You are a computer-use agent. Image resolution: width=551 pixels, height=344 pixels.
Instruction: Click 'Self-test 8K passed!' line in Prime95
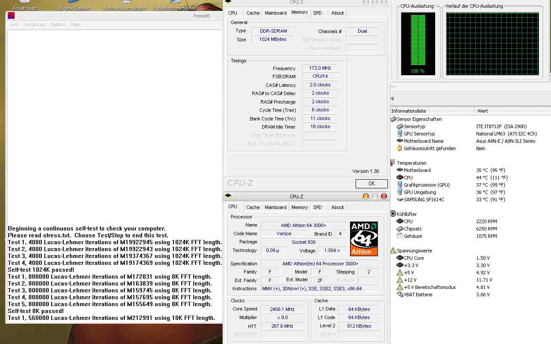point(36,311)
